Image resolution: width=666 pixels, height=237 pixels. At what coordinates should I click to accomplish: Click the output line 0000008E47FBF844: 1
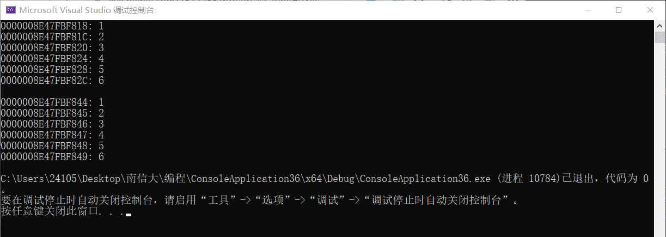(52, 102)
